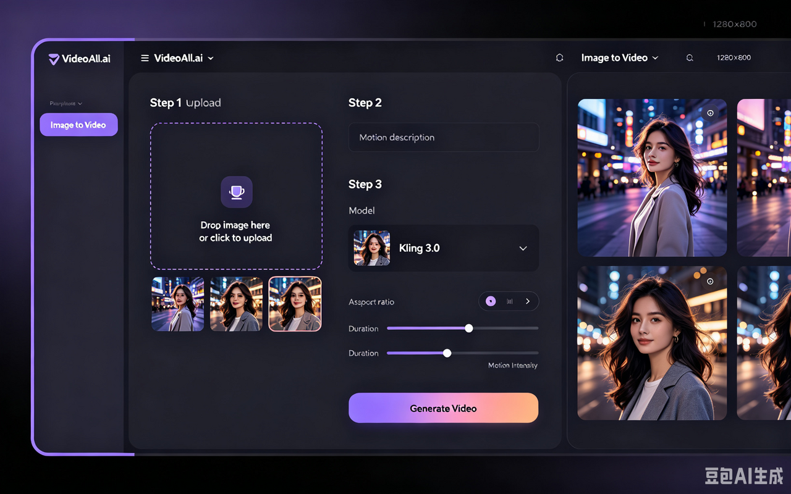
Task: Click the Step 3 heading
Action: pyautogui.click(x=365, y=185)
